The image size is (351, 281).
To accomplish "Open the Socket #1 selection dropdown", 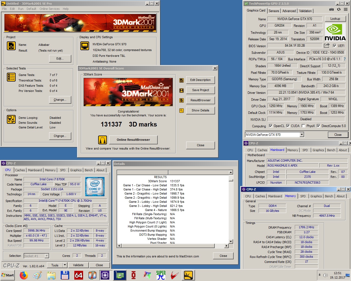I will click(47, 256).
